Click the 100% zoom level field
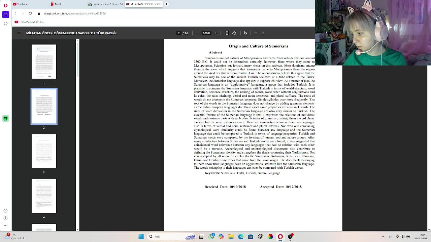Image resolution: width=431 pixels, height=242 pixels. click(206, 33)
